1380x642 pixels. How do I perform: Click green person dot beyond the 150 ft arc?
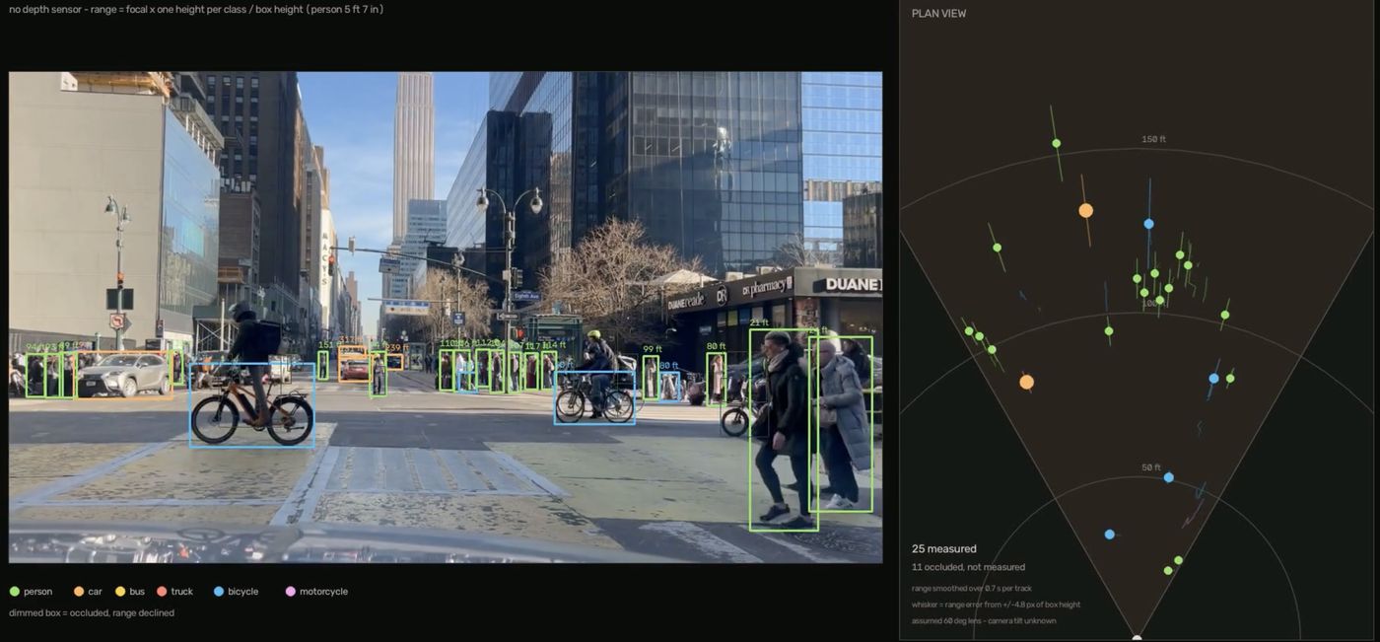point(1056,143)
